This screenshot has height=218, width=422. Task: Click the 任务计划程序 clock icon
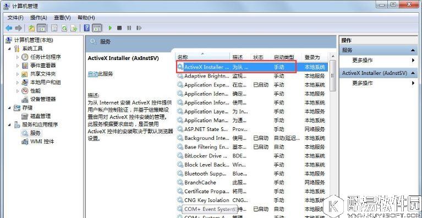pyautogui.click(x=25, y=57)
